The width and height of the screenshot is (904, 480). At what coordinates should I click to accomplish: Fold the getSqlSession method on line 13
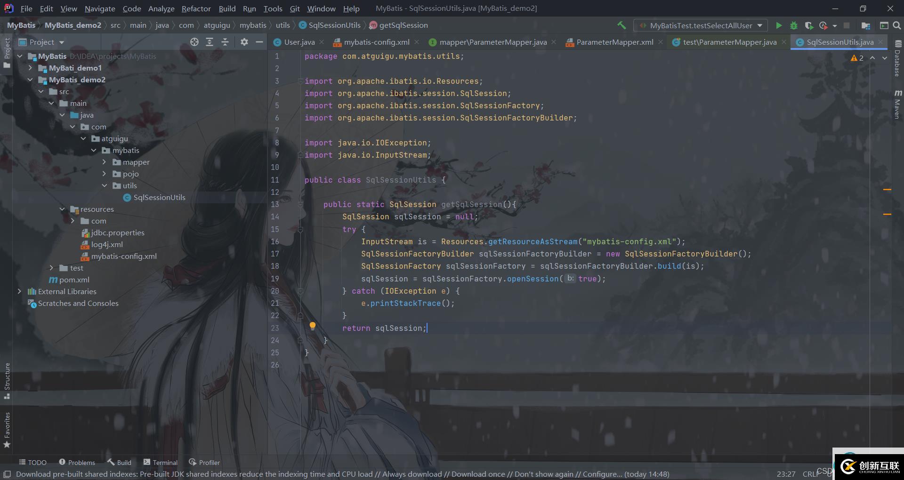pyautogui.click(x=300, y=204)
